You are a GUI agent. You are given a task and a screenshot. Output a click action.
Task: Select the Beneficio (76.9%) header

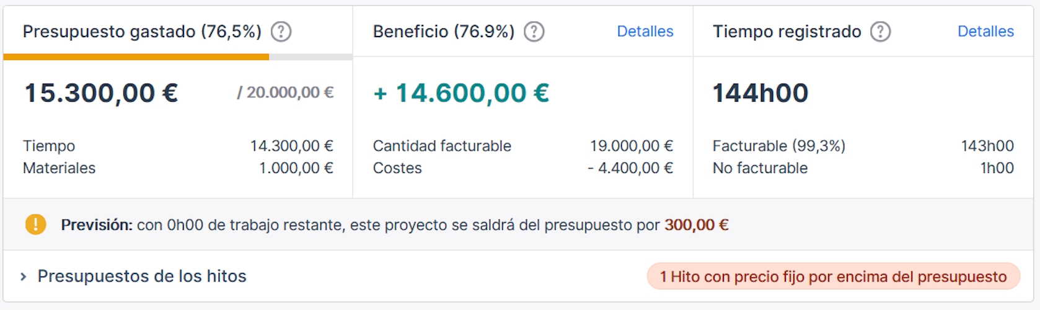444,32
